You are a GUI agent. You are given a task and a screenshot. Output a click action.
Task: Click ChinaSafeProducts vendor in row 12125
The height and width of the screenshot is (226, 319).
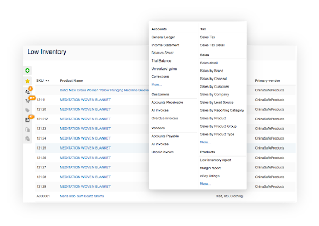point(270,148)
